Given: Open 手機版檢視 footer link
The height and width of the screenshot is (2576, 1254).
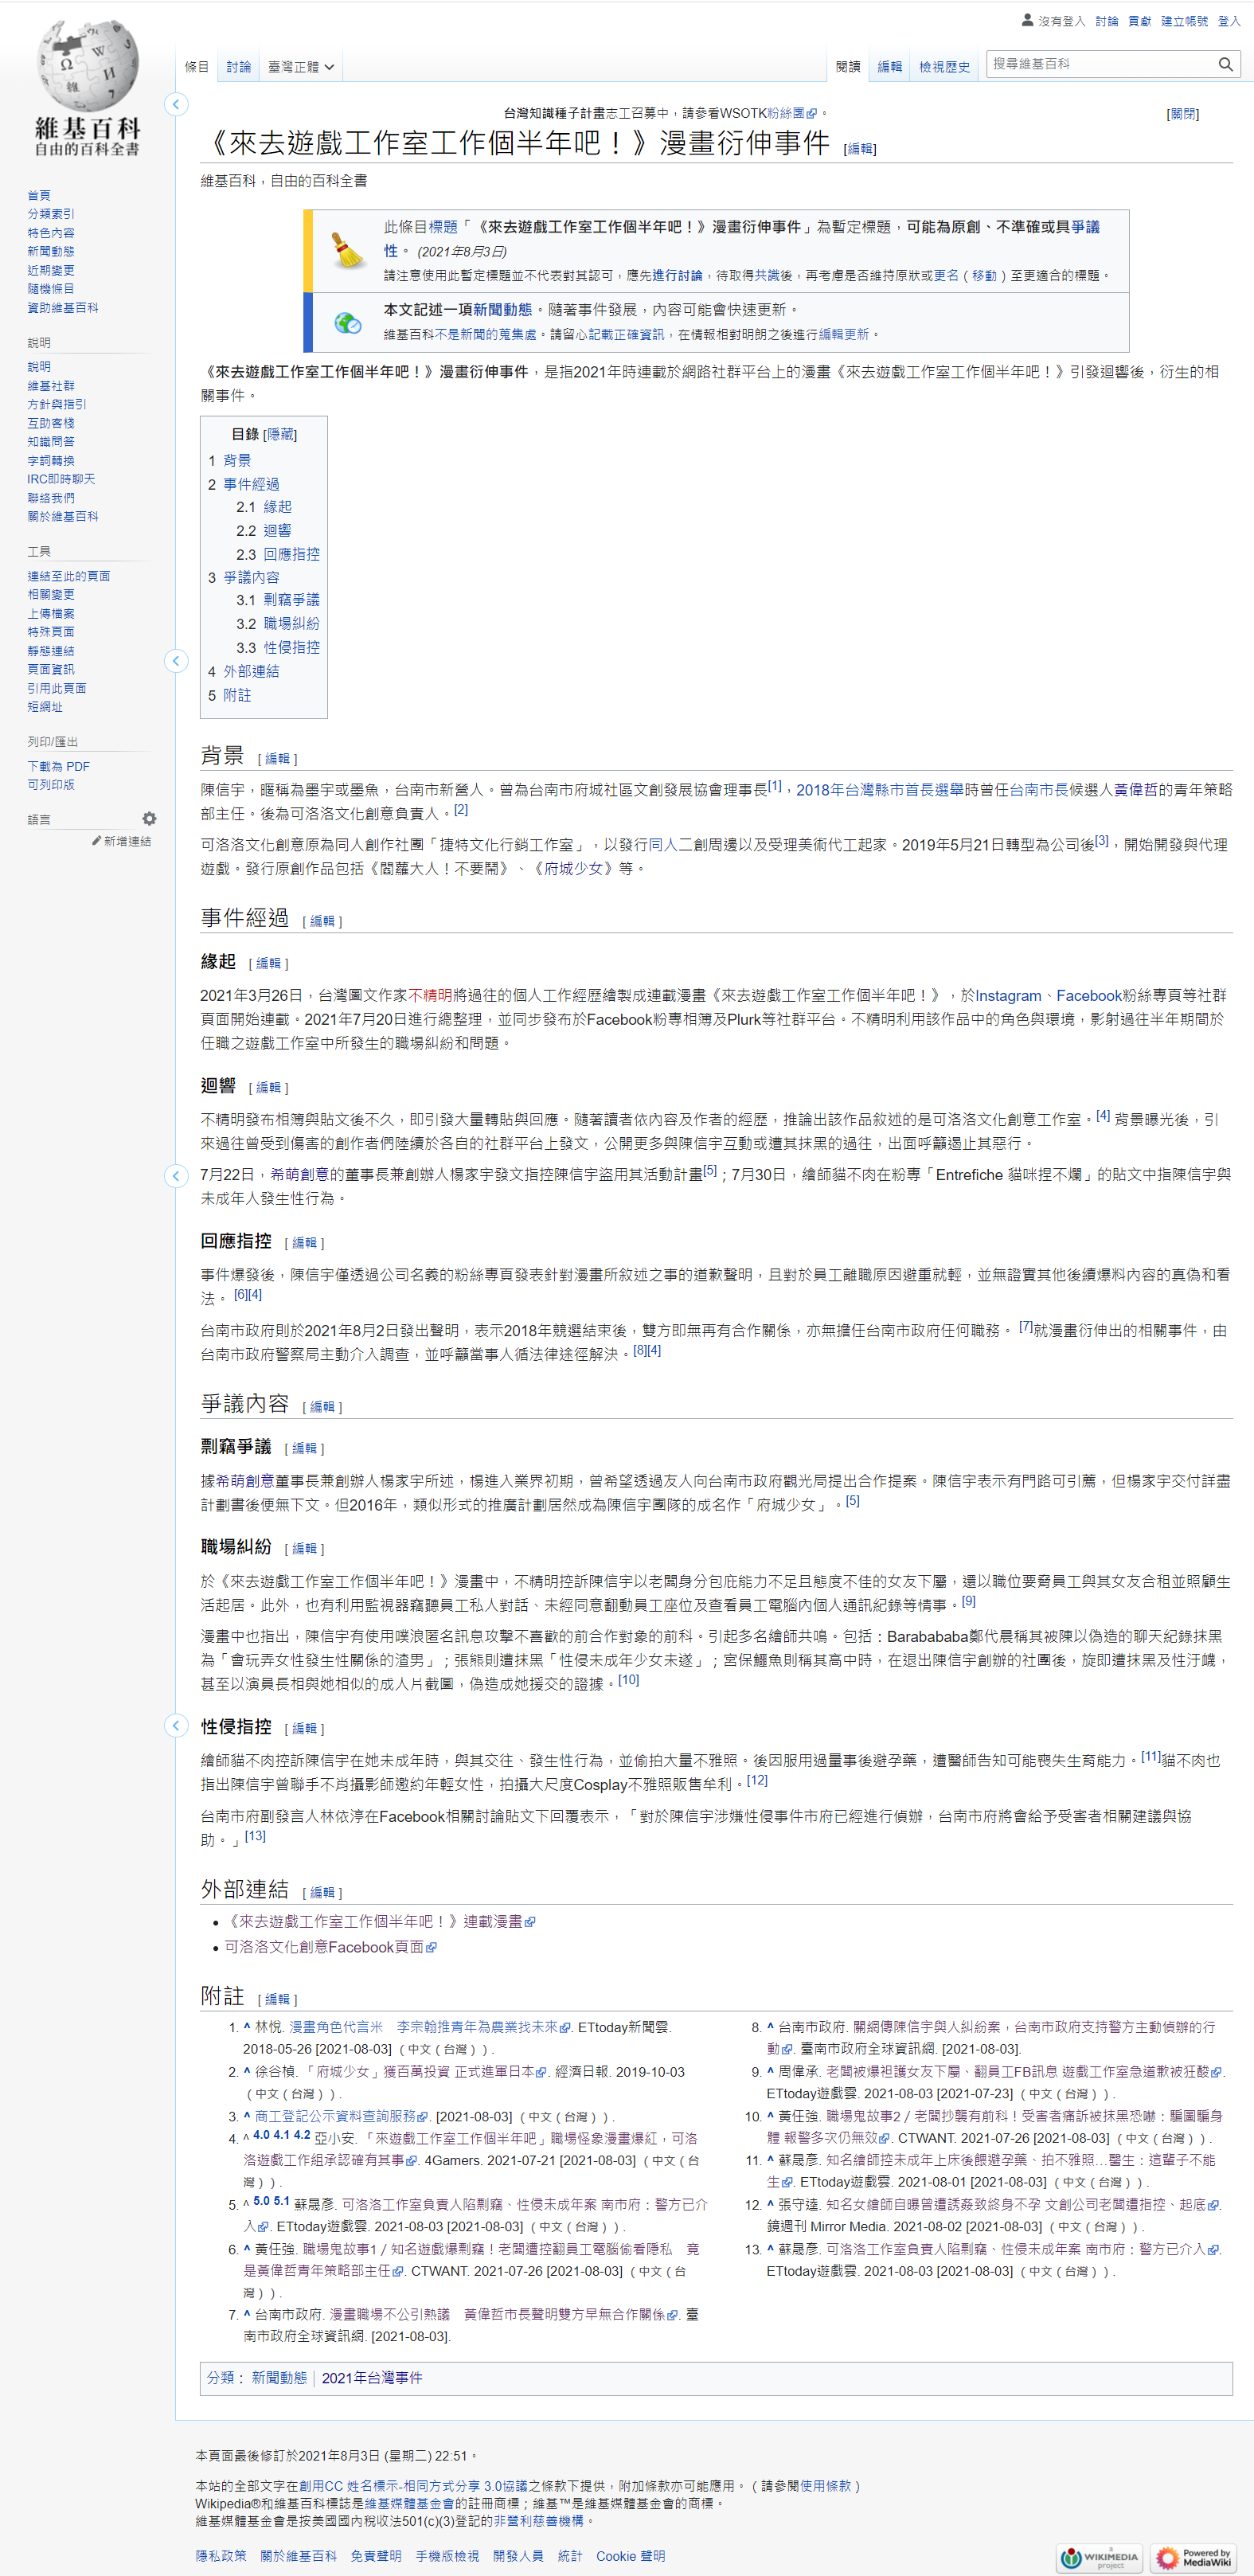Looking at the screenshot, I should coord(447,2555).
